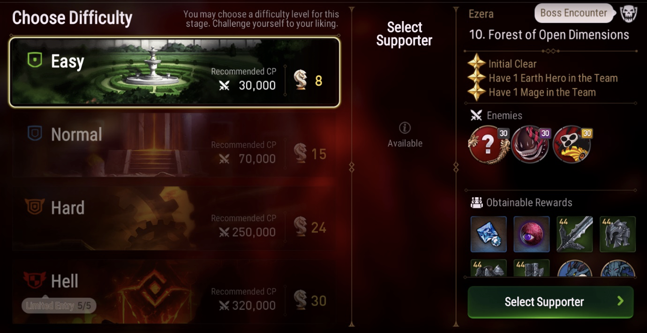View the level 44 sword reward

(575, 234)
